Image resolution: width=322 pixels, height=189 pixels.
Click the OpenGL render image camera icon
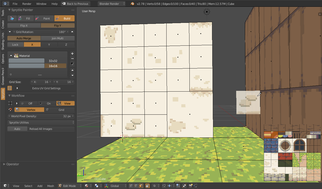pyautogui.click(x=191, y=186)
